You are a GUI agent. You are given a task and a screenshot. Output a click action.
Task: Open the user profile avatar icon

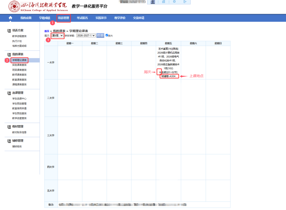pos(153,2)
